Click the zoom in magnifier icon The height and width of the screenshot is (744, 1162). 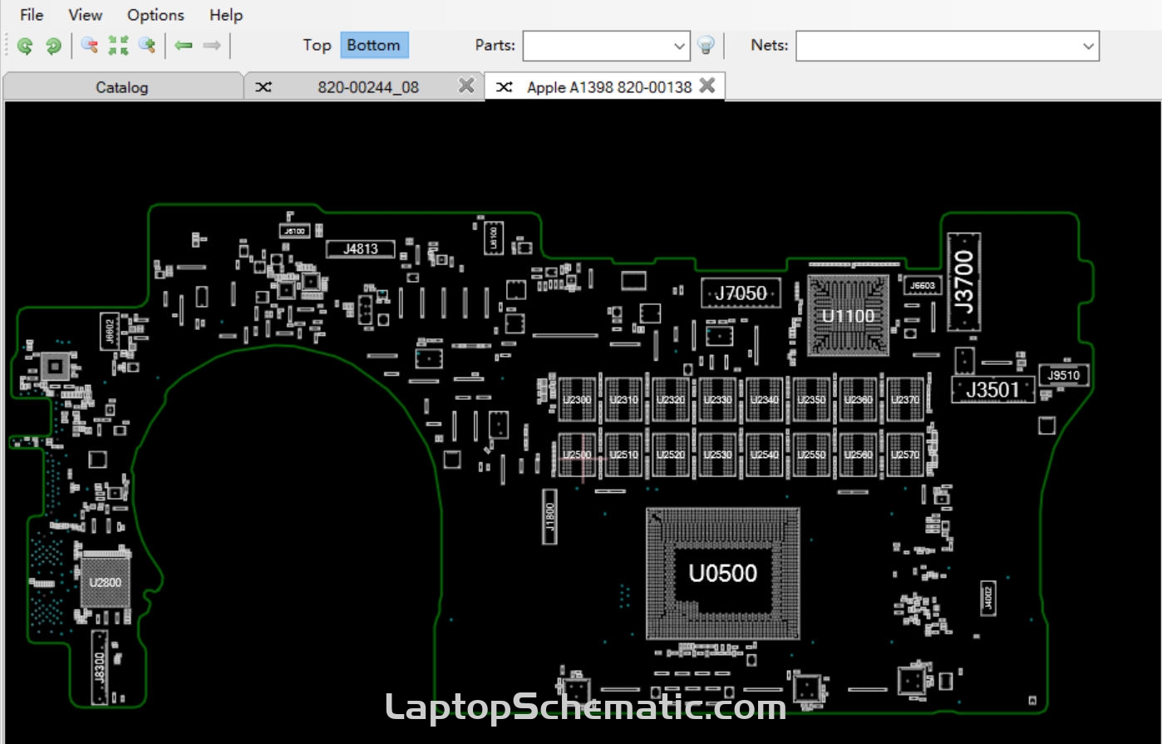click(147, 46)
